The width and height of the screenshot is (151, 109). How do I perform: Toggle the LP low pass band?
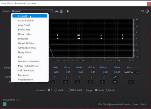(131, 82)
